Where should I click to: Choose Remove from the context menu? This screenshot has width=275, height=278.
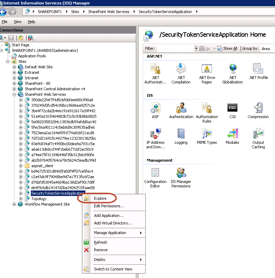114,250
